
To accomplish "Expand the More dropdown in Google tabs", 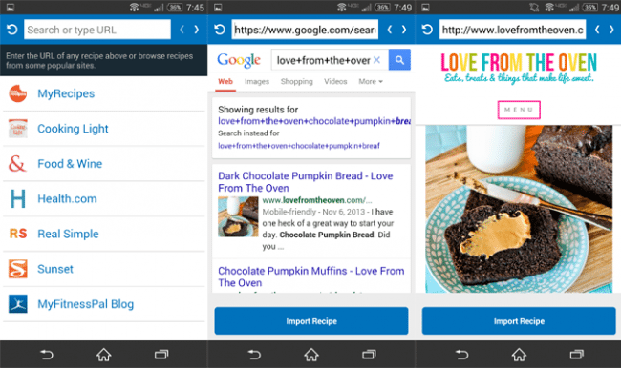I will tap(371, 81).
